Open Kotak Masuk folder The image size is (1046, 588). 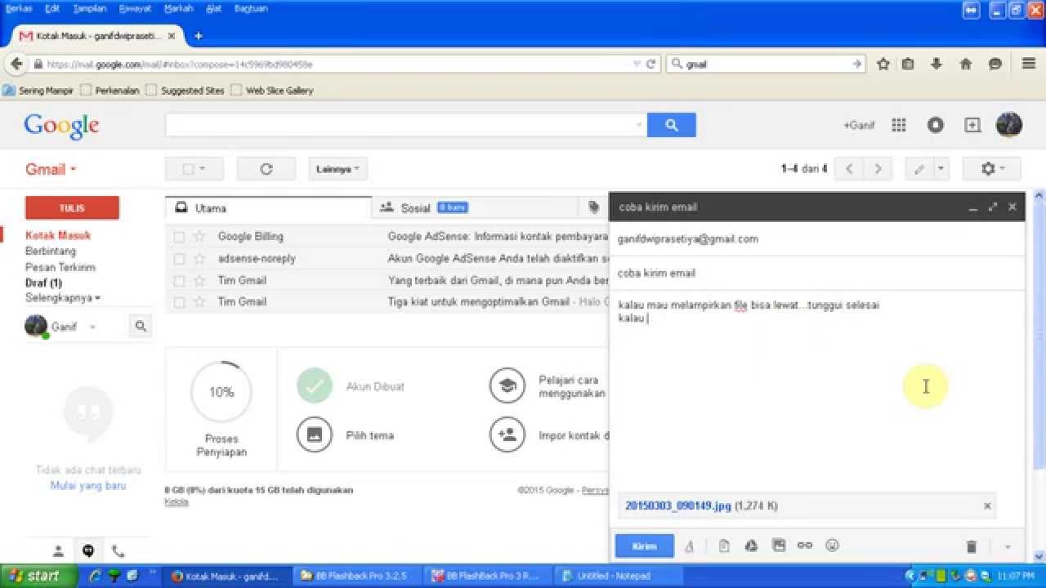[x=58, y=235]
